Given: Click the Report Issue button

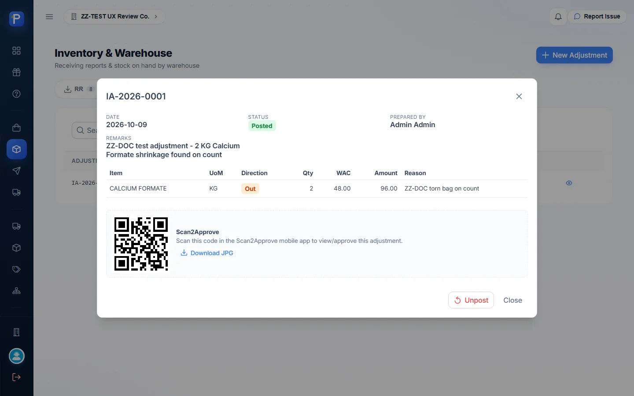Looking at the screenshot, I should click(x=597, y=17).
